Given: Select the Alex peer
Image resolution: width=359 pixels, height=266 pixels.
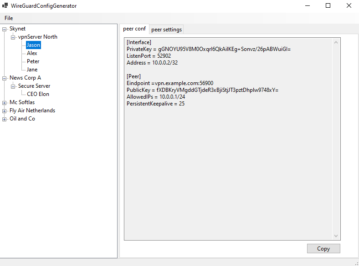Looking at the screenshot, I should [32, 53].
